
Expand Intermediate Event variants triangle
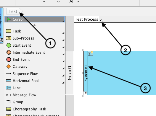click(x=63, y=54)
